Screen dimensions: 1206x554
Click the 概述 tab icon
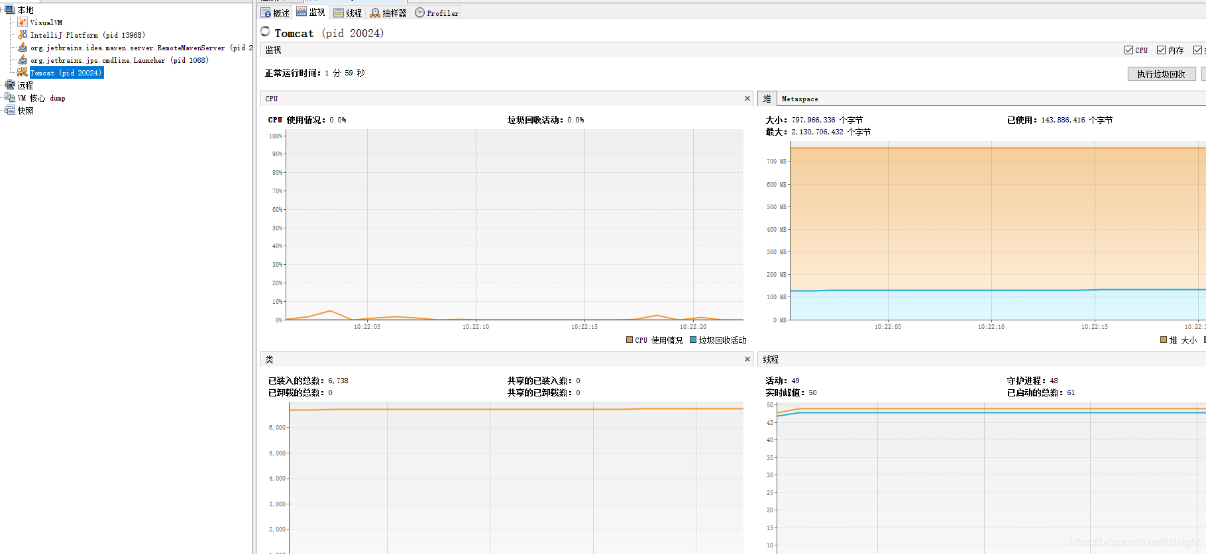coord(266,13)
